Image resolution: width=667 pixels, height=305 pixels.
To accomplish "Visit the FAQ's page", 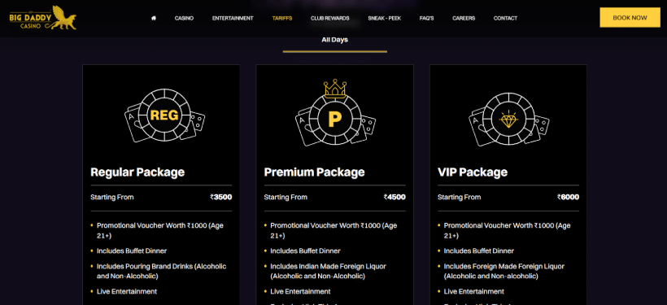I will point(426,18).
